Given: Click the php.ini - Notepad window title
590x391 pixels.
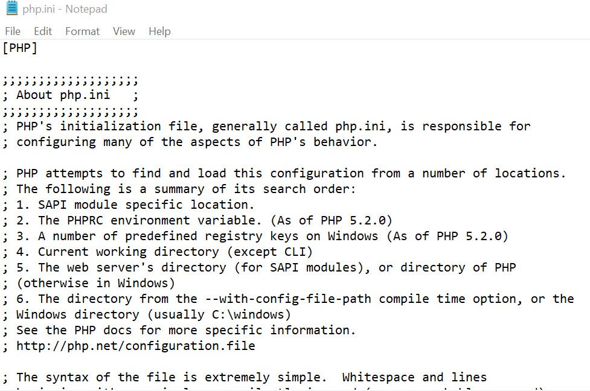Looking at the screenshot, I should (65, 9).
